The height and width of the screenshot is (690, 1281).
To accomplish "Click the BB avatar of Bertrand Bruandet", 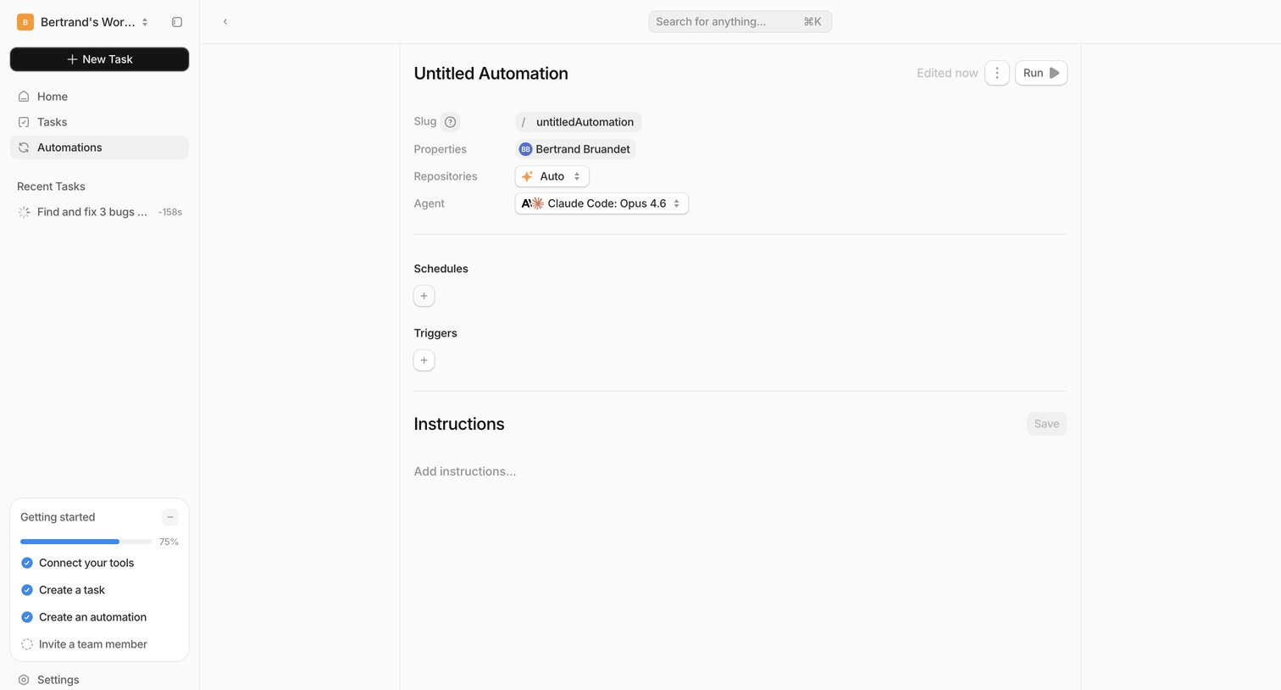I will click(x=525, y=149).
